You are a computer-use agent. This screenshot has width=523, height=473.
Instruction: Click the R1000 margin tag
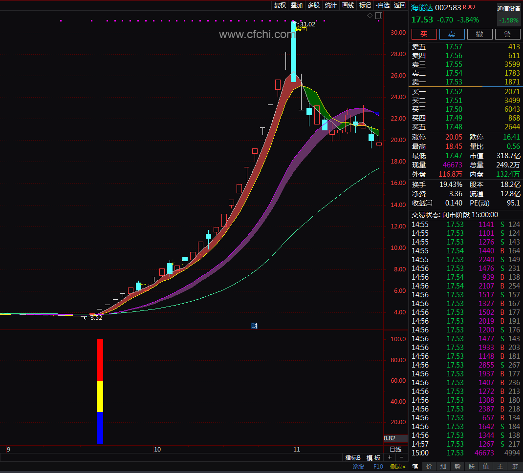(x=469, y=7)
